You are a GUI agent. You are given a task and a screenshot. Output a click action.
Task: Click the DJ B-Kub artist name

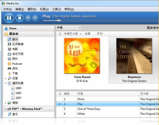point(82,81)
